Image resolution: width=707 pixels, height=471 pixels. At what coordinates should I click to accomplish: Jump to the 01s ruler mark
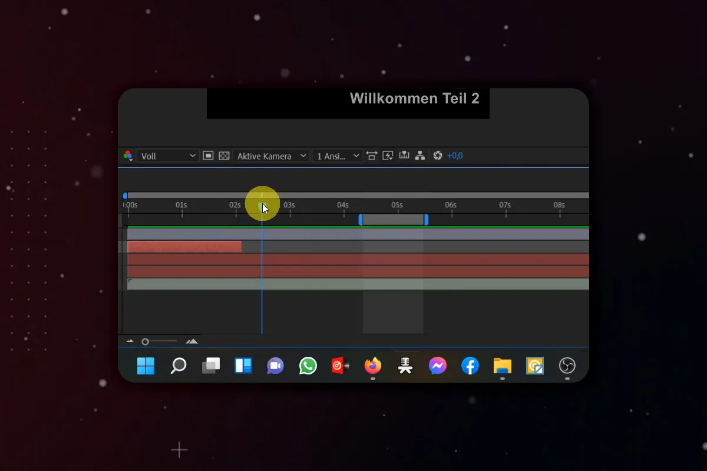click(x=181, y=205)
